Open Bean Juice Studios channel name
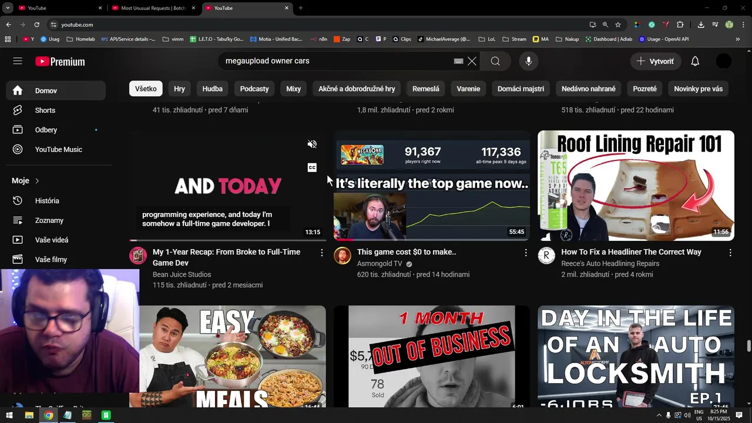Viewport: 752px width, 423px height. (x=182, y=274)
